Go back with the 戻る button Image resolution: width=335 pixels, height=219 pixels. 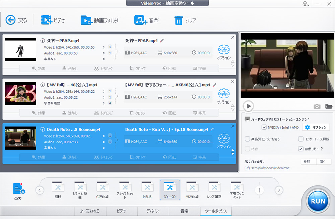click(16, 20)
